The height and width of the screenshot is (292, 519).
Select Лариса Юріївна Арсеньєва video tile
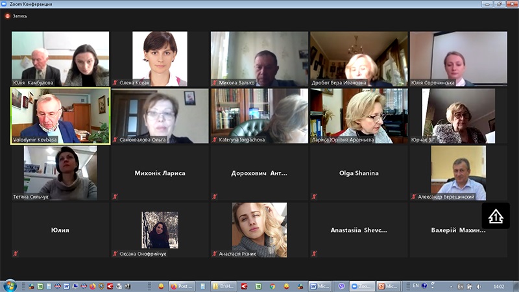click(x=359, y=116)
